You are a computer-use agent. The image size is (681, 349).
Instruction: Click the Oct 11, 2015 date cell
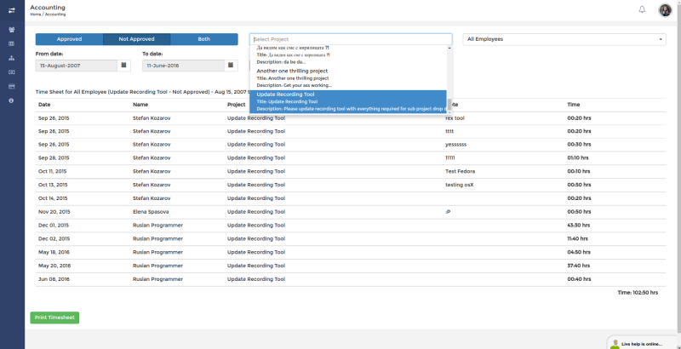click(x=53, y=171)
